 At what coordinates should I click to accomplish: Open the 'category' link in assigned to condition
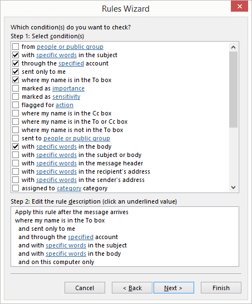click(x=69, y=188)
